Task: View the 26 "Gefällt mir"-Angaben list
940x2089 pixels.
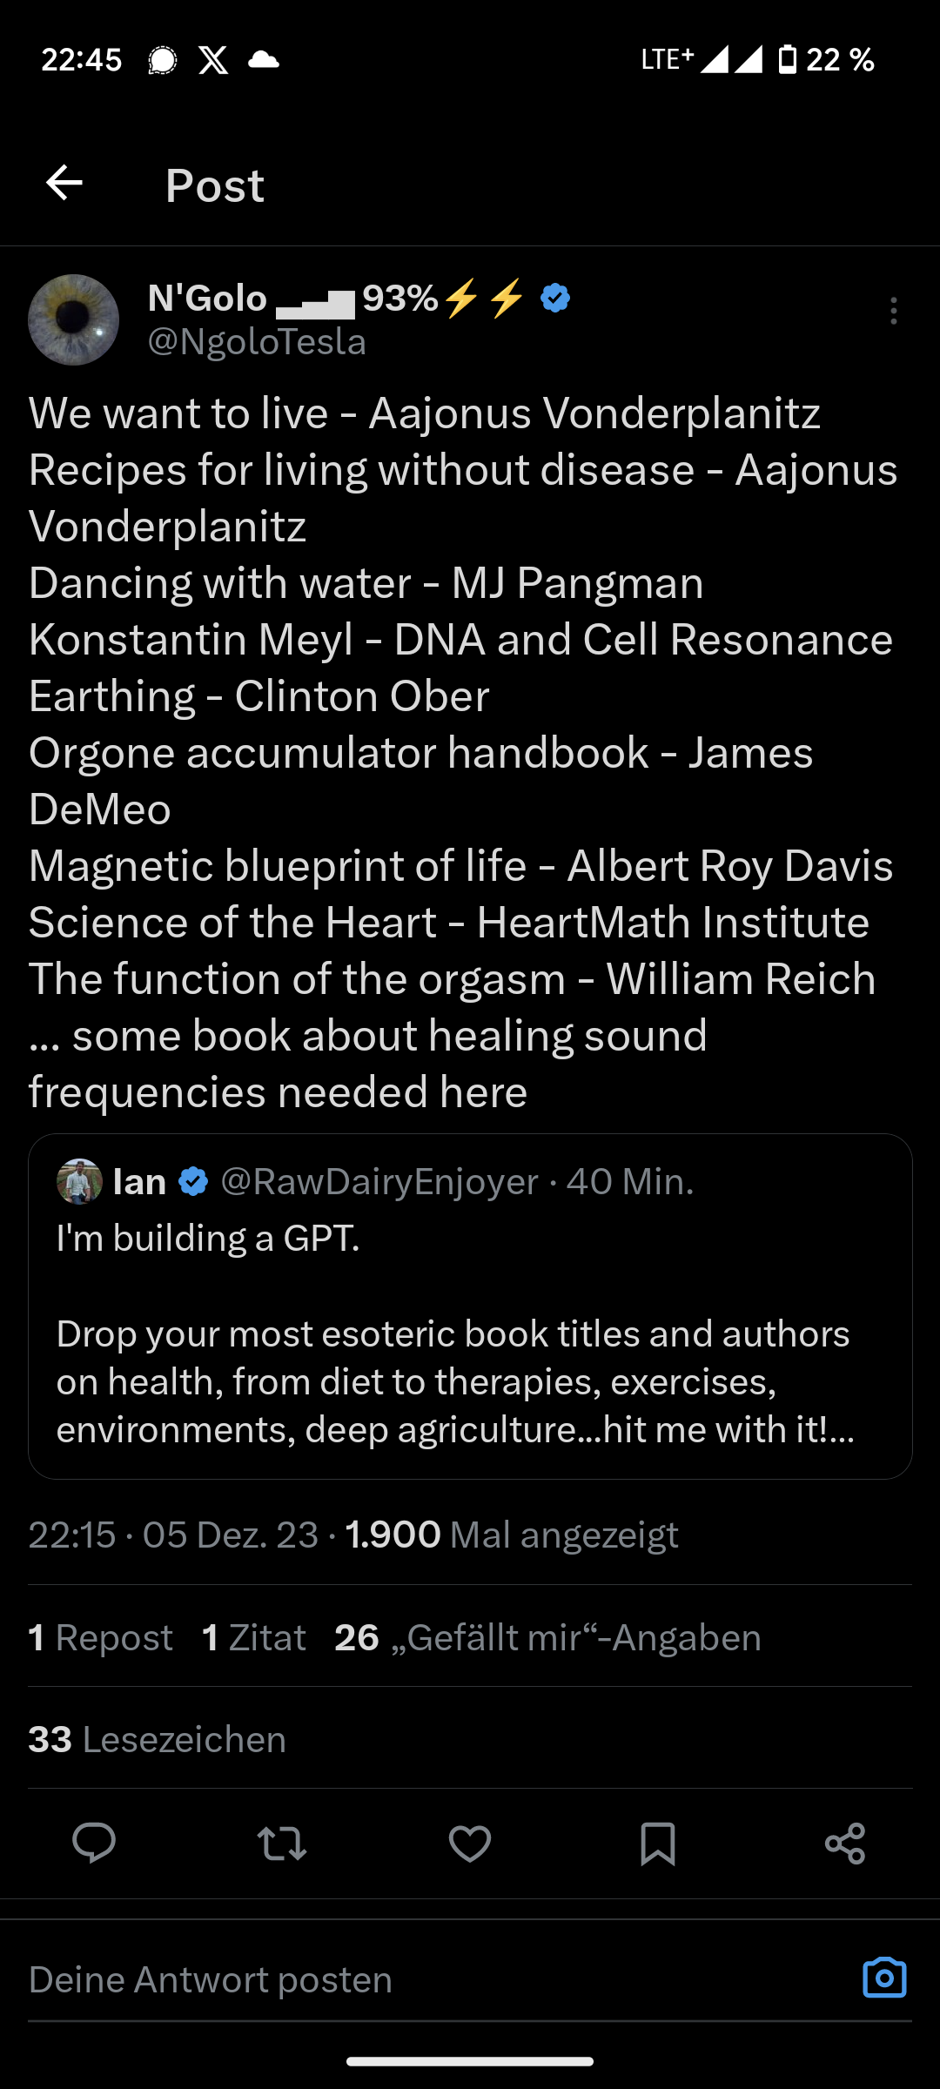Action: click(547, 1637)
